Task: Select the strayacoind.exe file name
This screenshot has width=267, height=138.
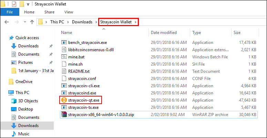Action: (x=82, y=93)
